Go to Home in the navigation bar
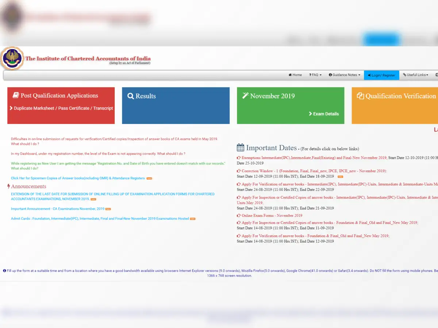This screenshot has width=438, height=328. [295, 75]
